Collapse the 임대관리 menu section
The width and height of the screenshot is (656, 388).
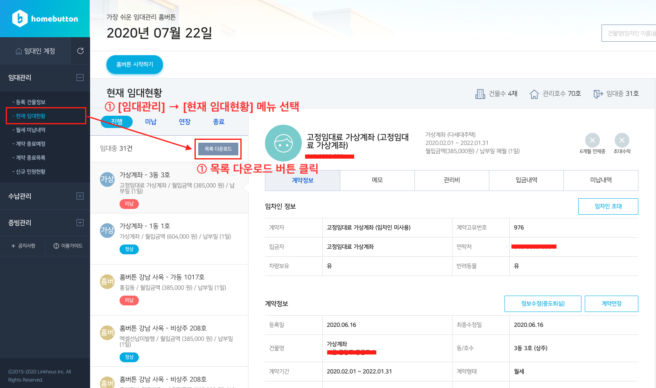pos(80,77)
